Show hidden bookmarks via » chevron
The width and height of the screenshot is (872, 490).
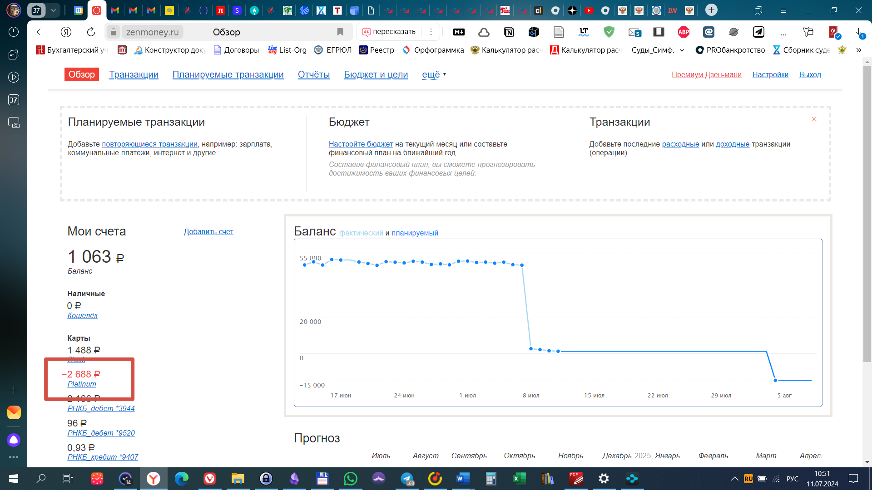(858, 50)
